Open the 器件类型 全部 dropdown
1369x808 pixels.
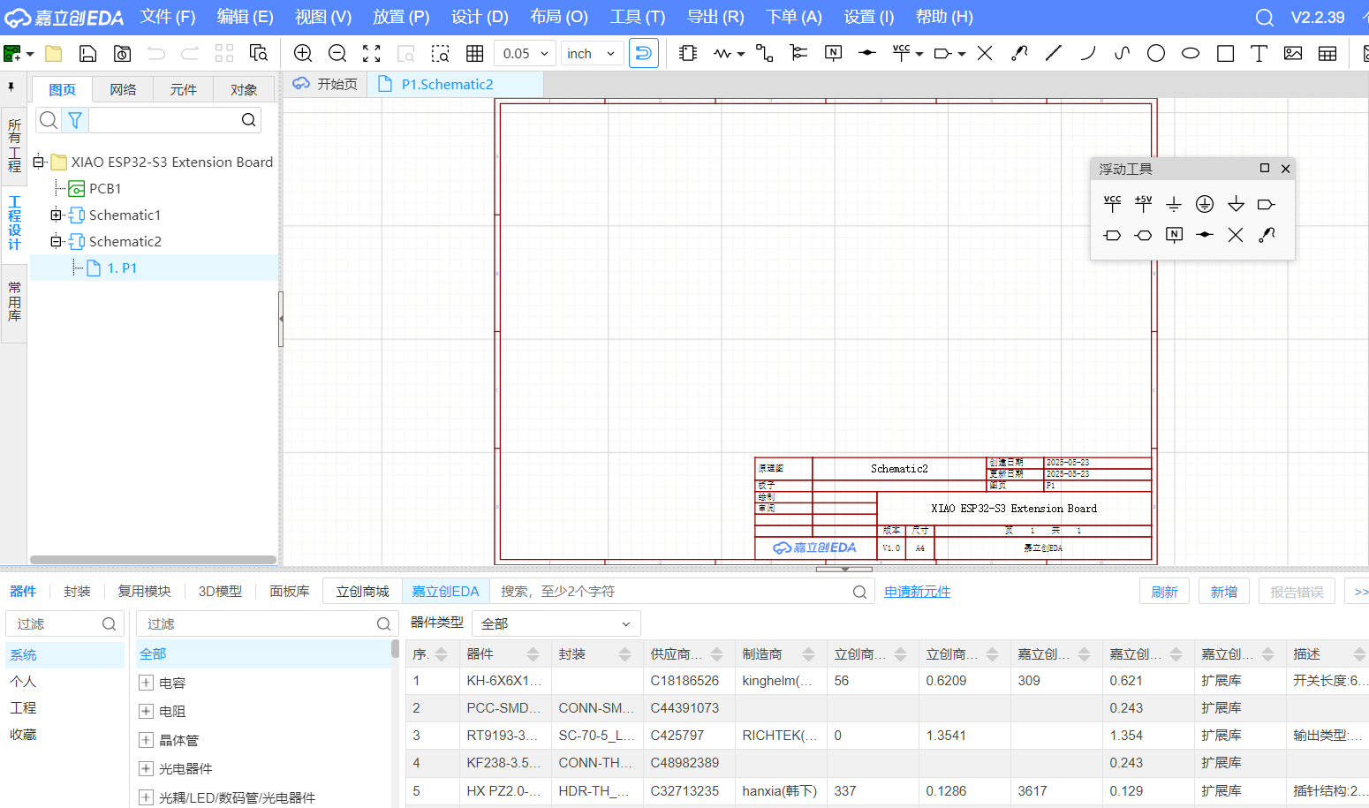[x=556, y=623]
